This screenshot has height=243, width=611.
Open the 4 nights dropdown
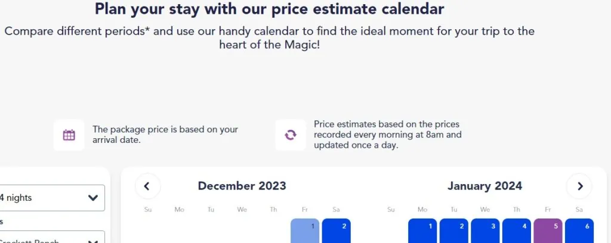(51, 198)
